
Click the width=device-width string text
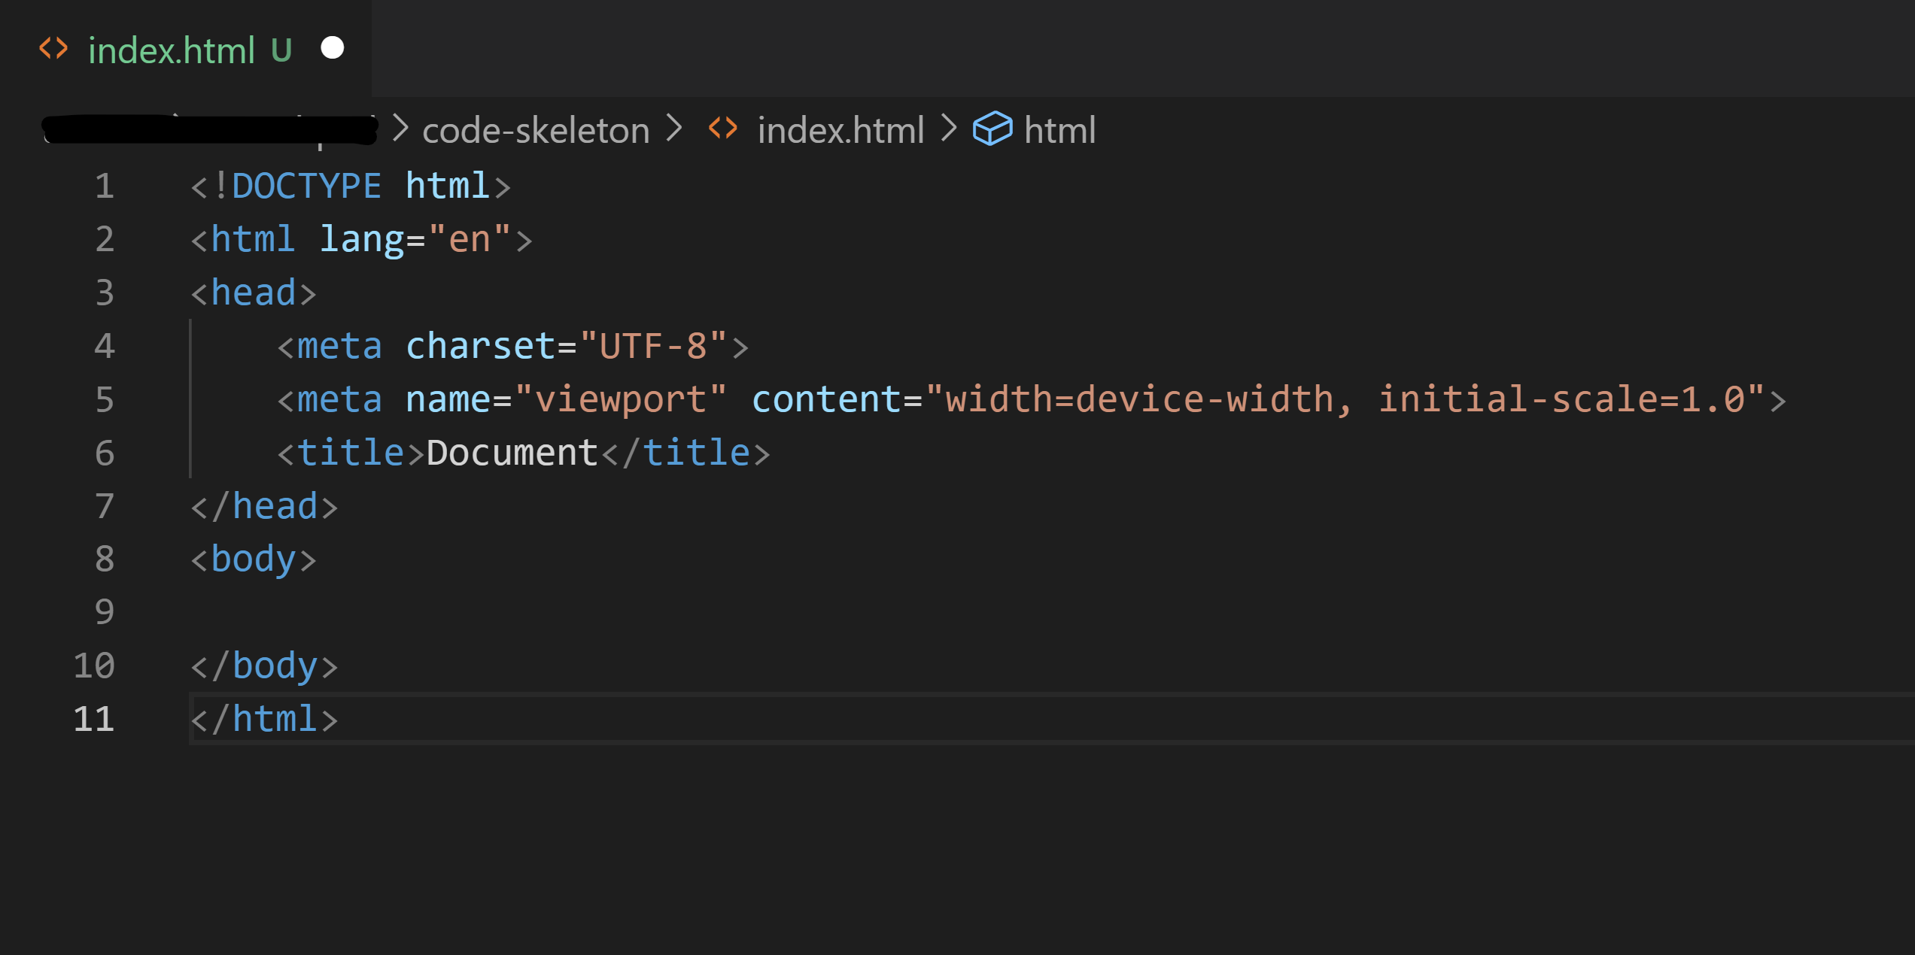[1140, 400]
